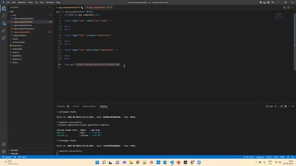The image size is (296, 166).
Task: Open the Run and Debug view
Action: tap(4, 30)
